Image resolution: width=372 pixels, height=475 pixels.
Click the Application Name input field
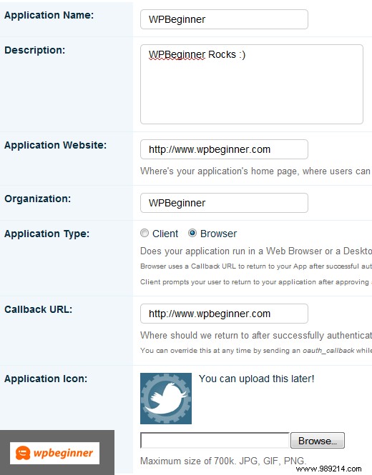click(x=224, y=19)
